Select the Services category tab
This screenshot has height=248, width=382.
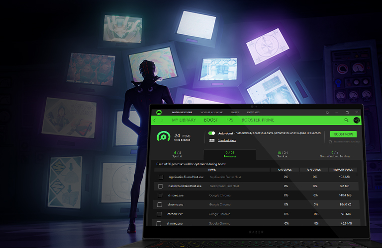click(x=282, y=154)
